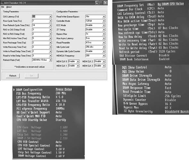Select IdleCycle Limit 256 Cycles value
The height and width of the screenshot is (160, 189).
tap(173, 96)
